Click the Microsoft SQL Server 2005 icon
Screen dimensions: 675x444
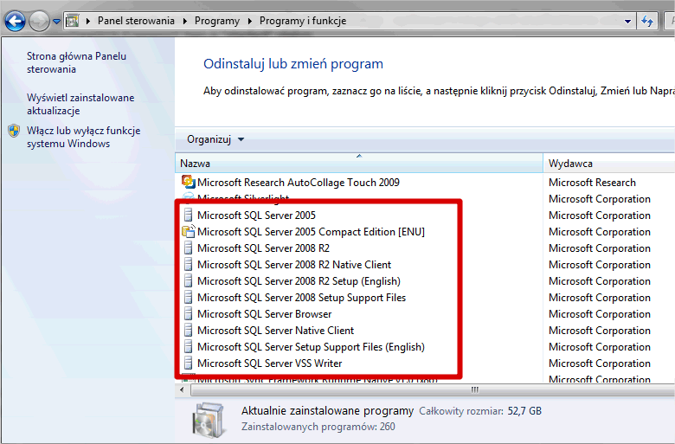(188, 215)
